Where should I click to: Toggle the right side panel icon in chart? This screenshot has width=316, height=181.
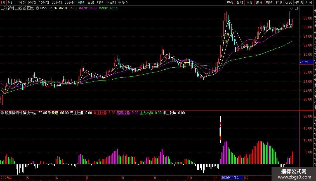pyautogui.click(x=297, y=8)
